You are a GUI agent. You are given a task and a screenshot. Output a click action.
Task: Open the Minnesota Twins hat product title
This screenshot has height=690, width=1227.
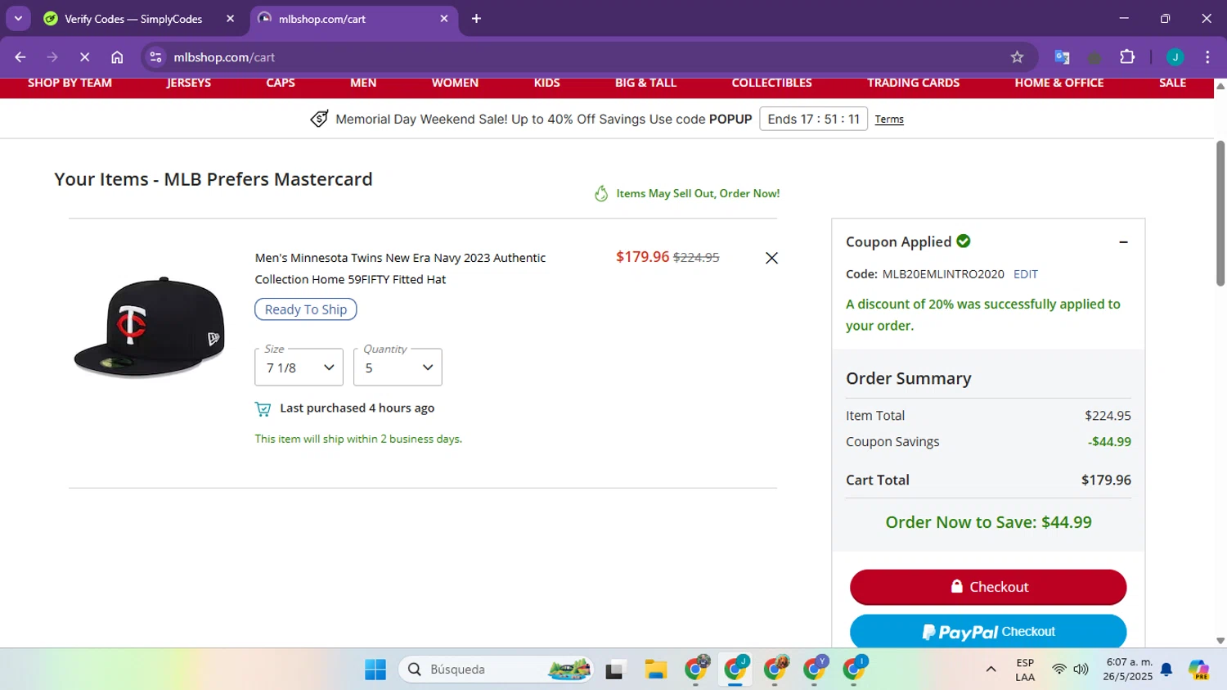click(400, 268)
